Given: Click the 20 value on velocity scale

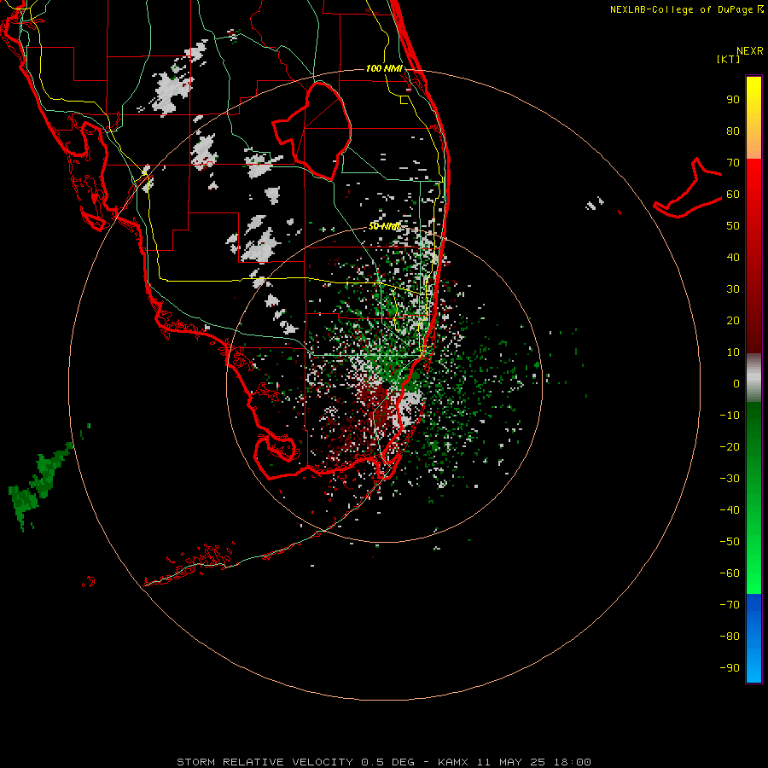Looking at the screenshot, I should click(733, 321).
